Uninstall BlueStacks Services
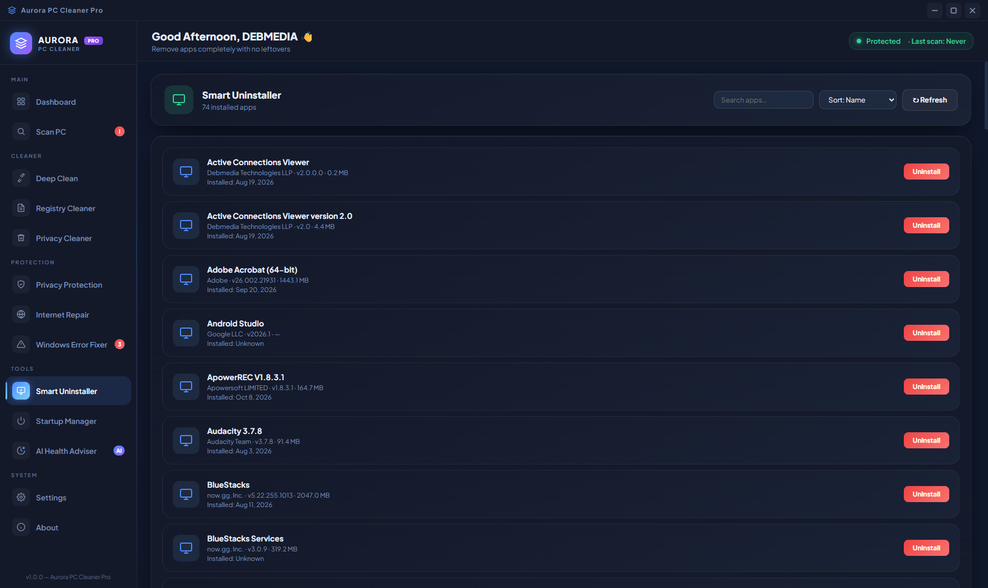The width and height of the screenshot is (988, 588). (x=927, y=548)
